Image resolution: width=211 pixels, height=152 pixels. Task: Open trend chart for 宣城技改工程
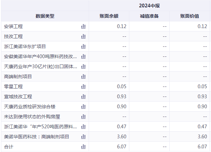click(x=83, y=97)
